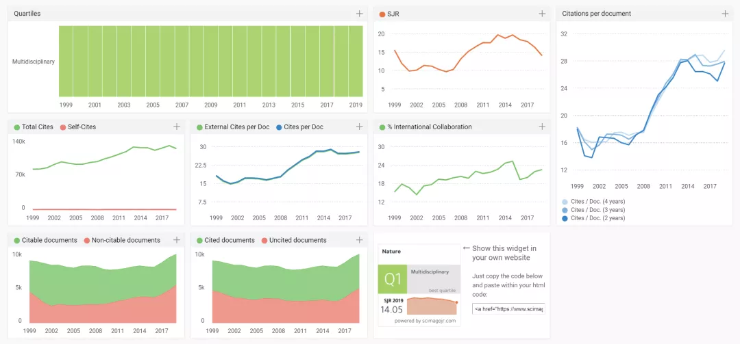Click the Citable documents legend label
This screenshot has width=740, height=344.
49,241
